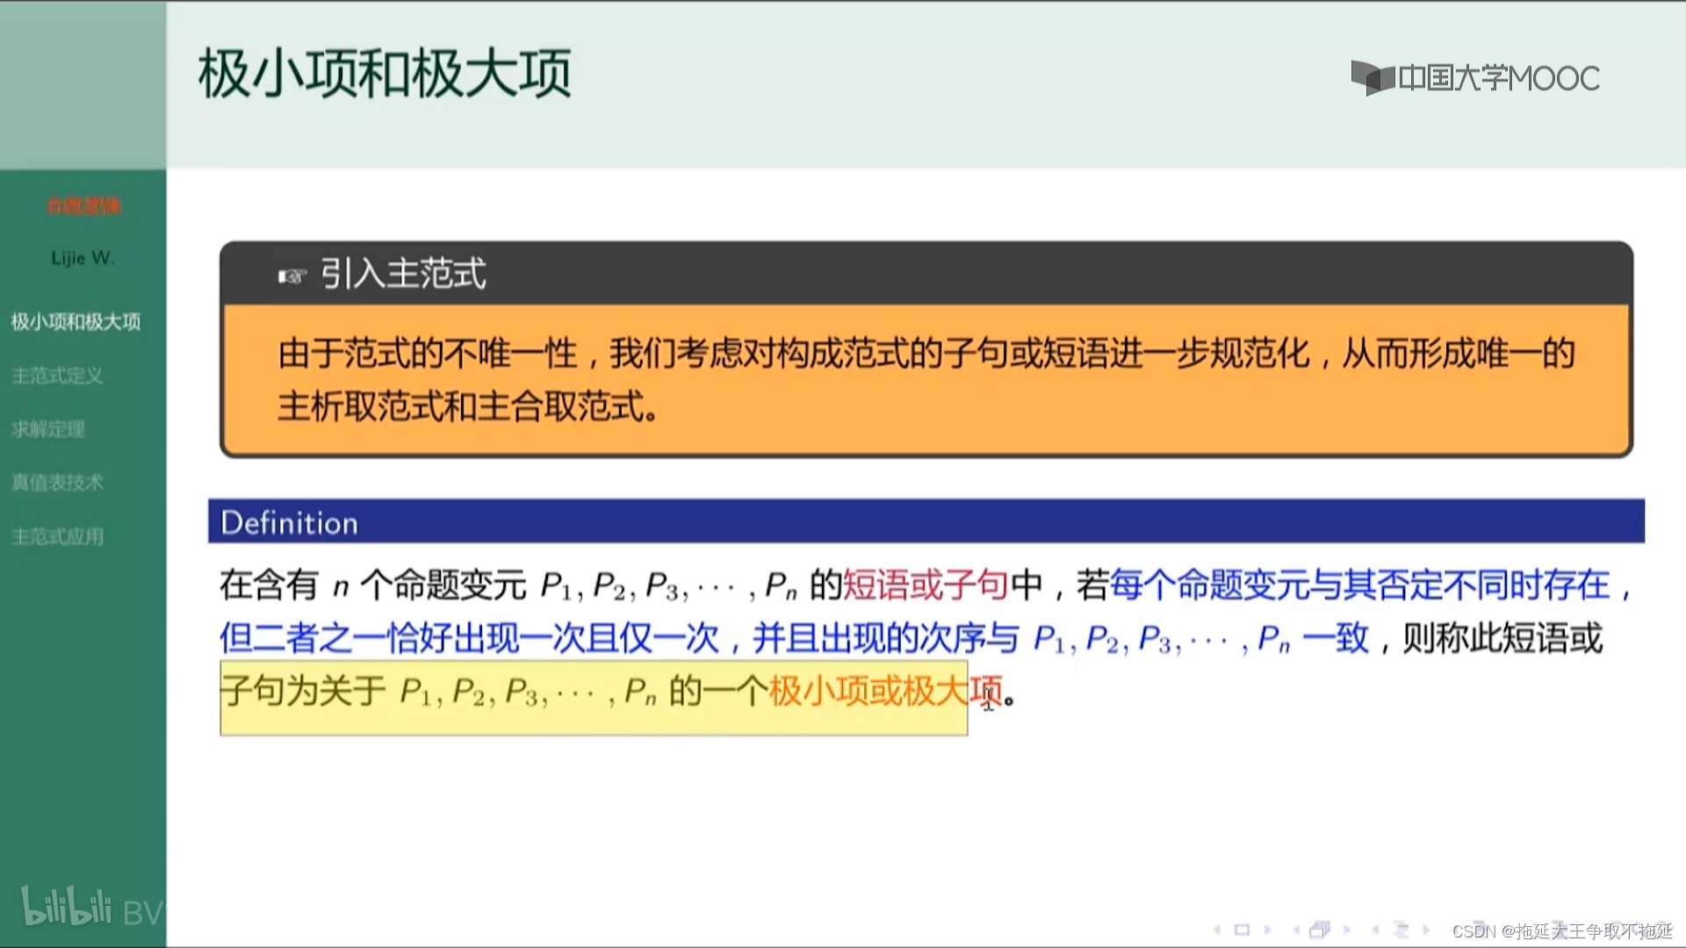Go to next slide arrow beside slide icon
Image resolution: width=1686 pixels, height=948 pixels.
click(x=1267, y=930)
